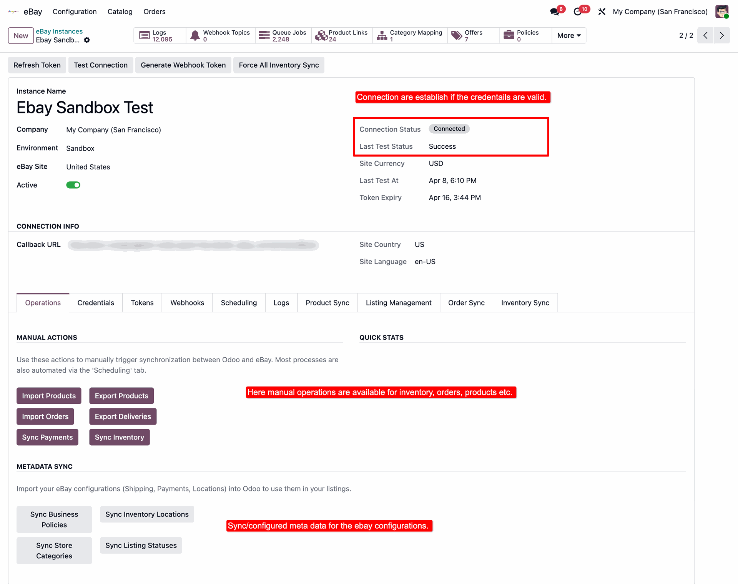Open the Orders menu
This screenshot has height=584, width=738.
click(x=155, y=12)
